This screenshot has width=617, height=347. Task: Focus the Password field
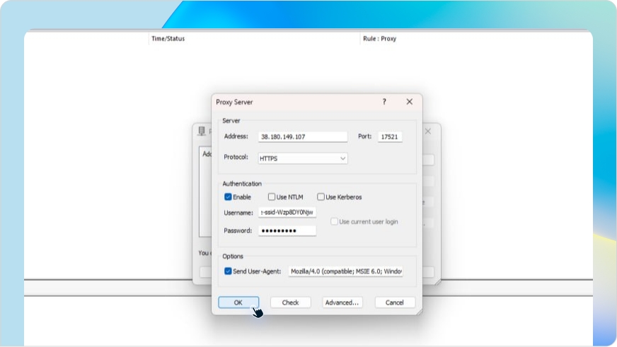point(287,231)
